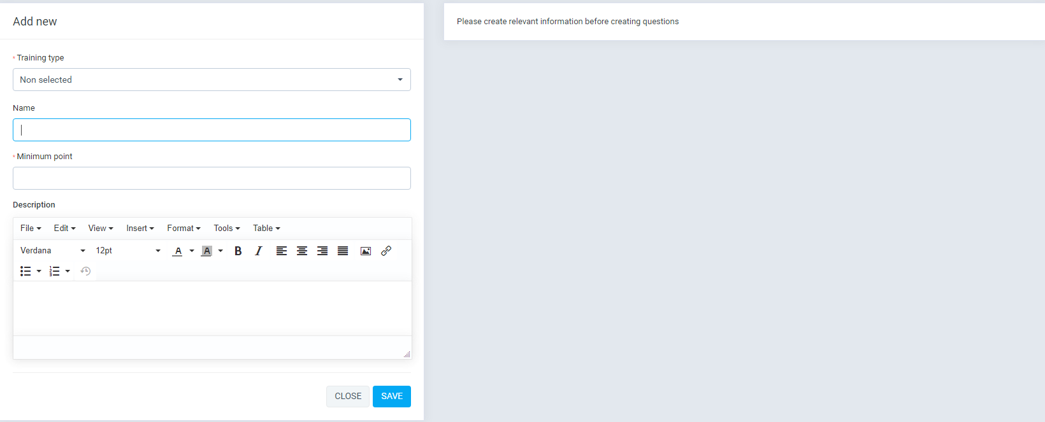Open the Tools menu in editor

point(227,229)
